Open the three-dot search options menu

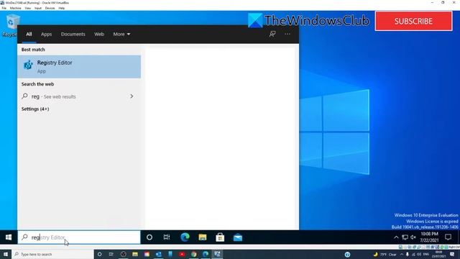pyautogui.click(x=287, y=34)
